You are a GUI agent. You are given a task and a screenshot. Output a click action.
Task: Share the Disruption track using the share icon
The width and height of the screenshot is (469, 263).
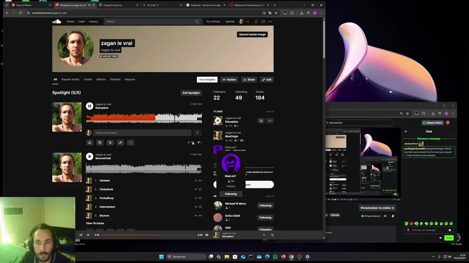point(89,142)
